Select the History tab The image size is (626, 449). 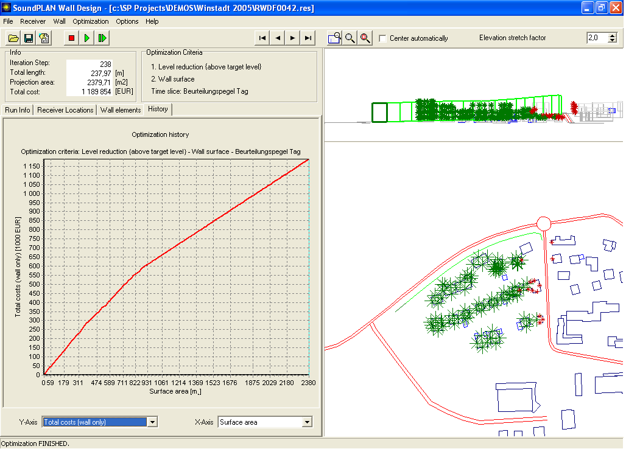pyautogui.click(x=158, y=109)
